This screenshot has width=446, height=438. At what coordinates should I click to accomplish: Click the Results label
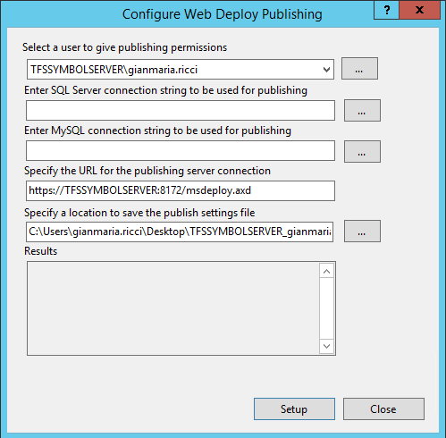click(40, 251)
